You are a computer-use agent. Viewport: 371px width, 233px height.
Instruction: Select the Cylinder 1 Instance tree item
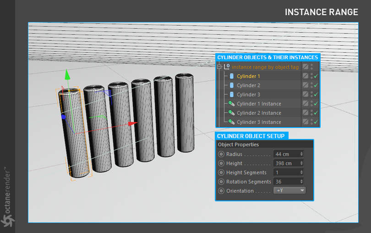[259, 104]
